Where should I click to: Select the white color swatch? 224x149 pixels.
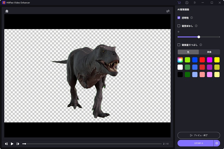click(180, 67)
